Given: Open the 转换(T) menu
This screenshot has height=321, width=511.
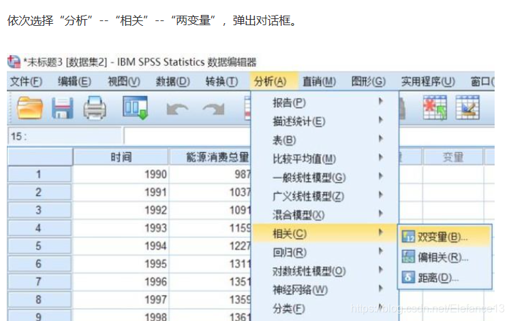Looking at the screenshot, I should click(221, 82).
